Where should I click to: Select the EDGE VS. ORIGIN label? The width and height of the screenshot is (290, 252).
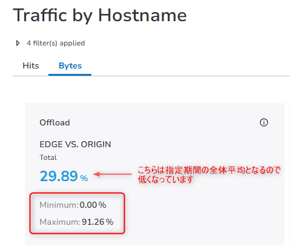(x=75, y=144)
